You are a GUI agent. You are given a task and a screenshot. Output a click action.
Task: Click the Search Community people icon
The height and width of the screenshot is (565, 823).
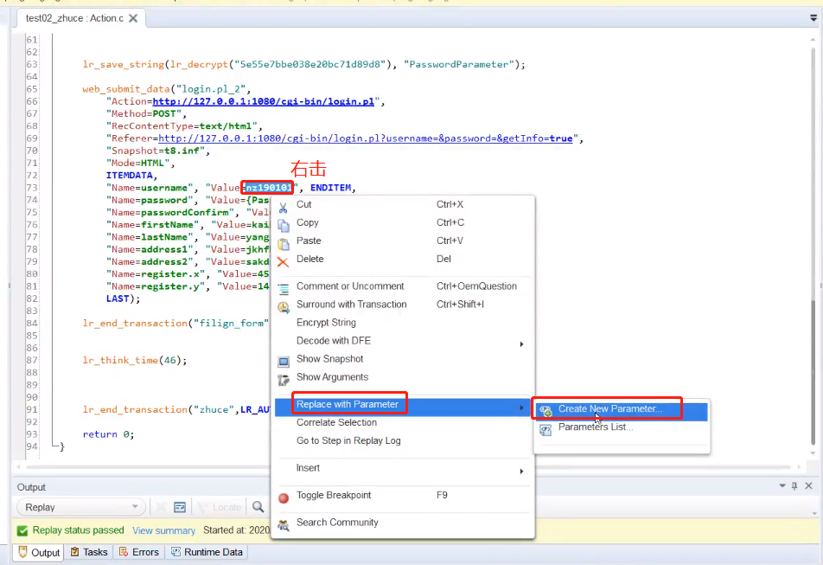[x=284, y=525]
